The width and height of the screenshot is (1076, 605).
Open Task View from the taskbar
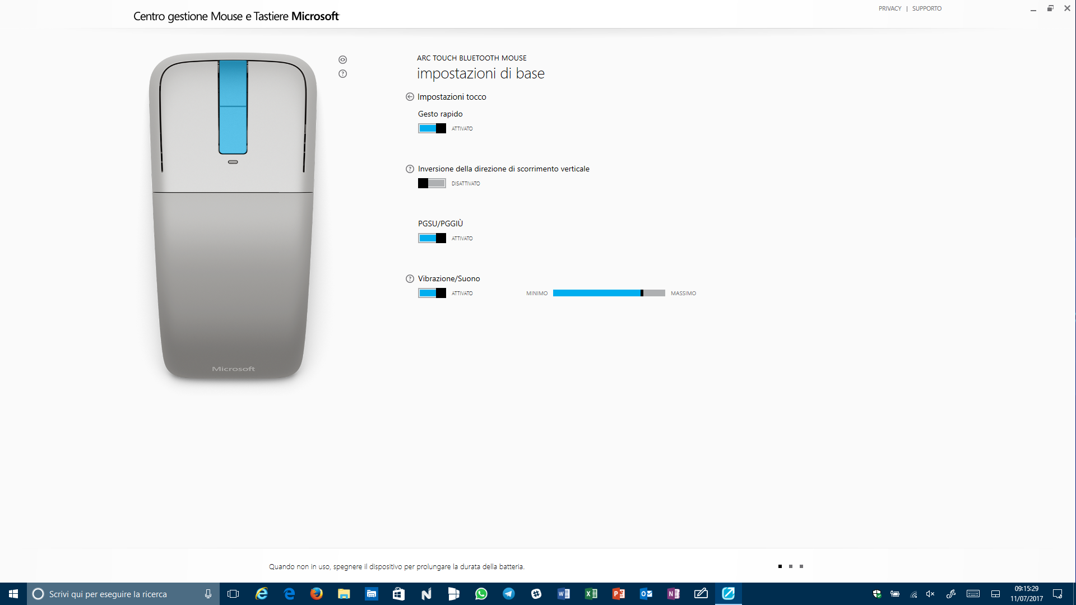pos(233,594)
